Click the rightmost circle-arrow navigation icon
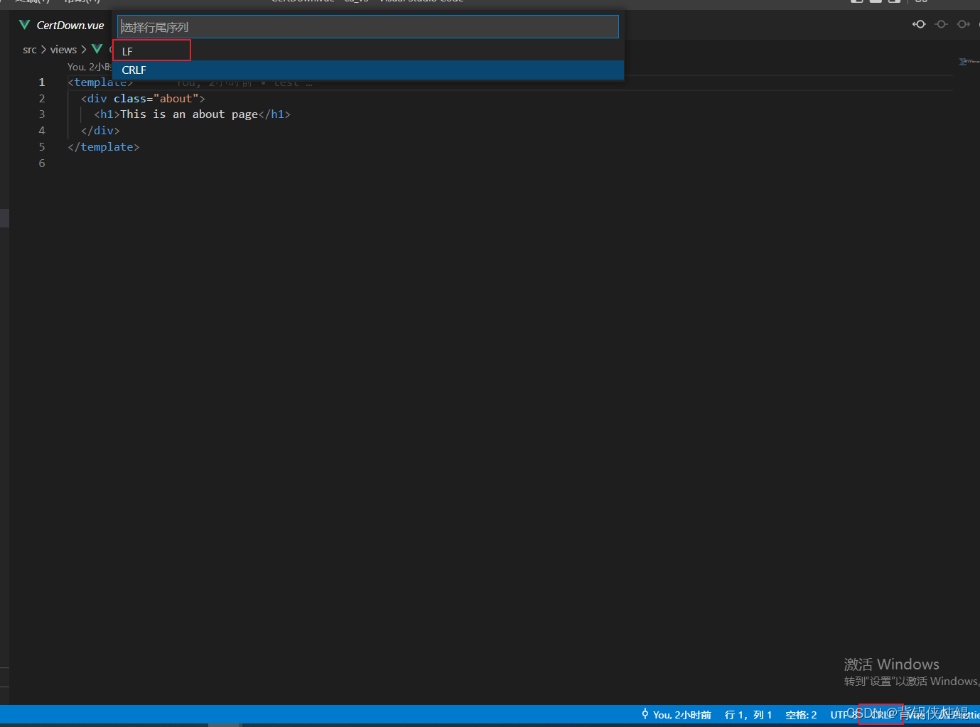The width and height of the screenshot is (980, 727). point(963,23)
